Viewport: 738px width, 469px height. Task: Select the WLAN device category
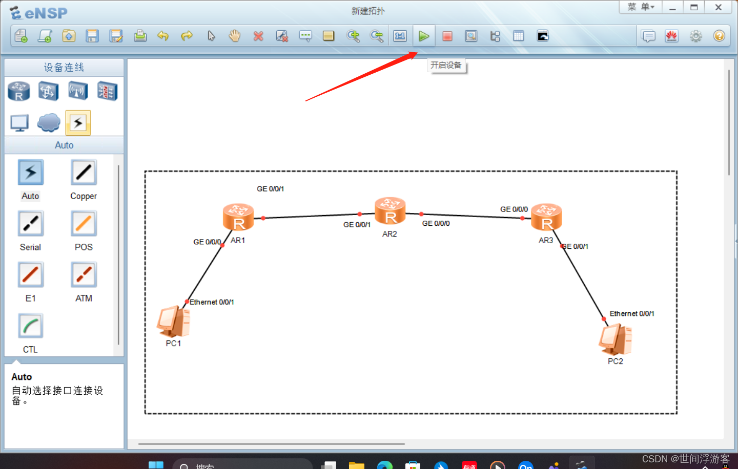(78, 92)
